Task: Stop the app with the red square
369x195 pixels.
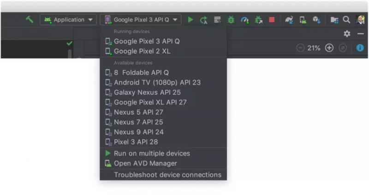Action: pos(272,20)
